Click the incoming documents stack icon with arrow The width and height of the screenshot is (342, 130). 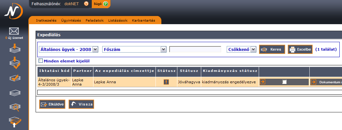(15, 48)
